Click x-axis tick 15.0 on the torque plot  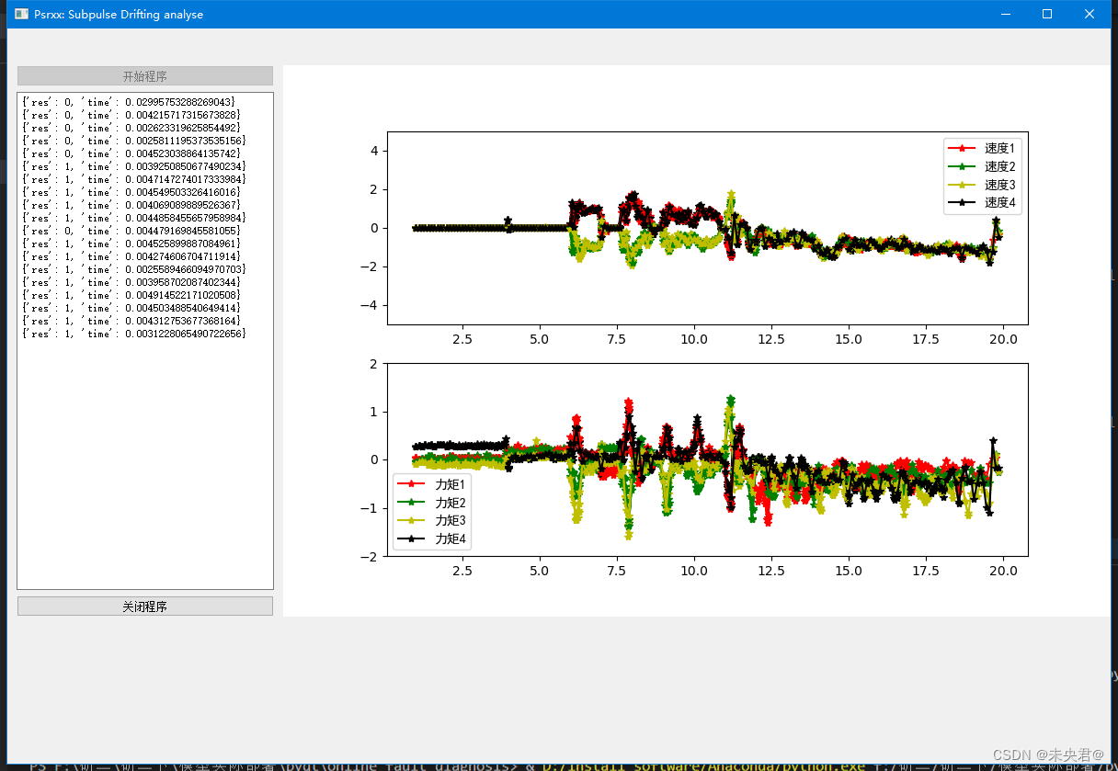[849, 571]
